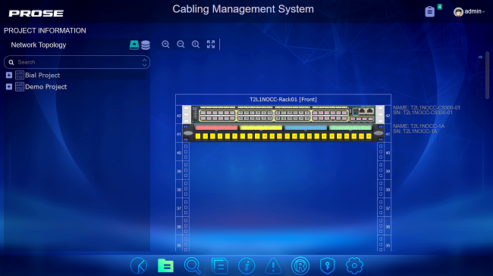Open the settings gear in bottom dock
This screenshot has height=276, width=493.
coord(354,265)
